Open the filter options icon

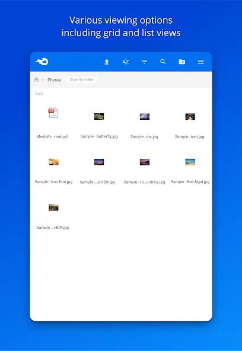(x=144, y=62)
